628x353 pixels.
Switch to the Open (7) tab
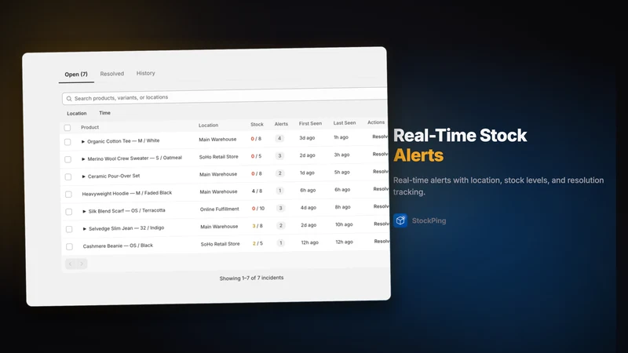[x=76, y=74]
